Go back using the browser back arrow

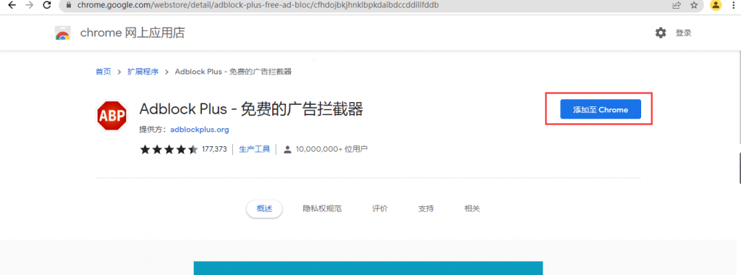[x=12, y=5]
